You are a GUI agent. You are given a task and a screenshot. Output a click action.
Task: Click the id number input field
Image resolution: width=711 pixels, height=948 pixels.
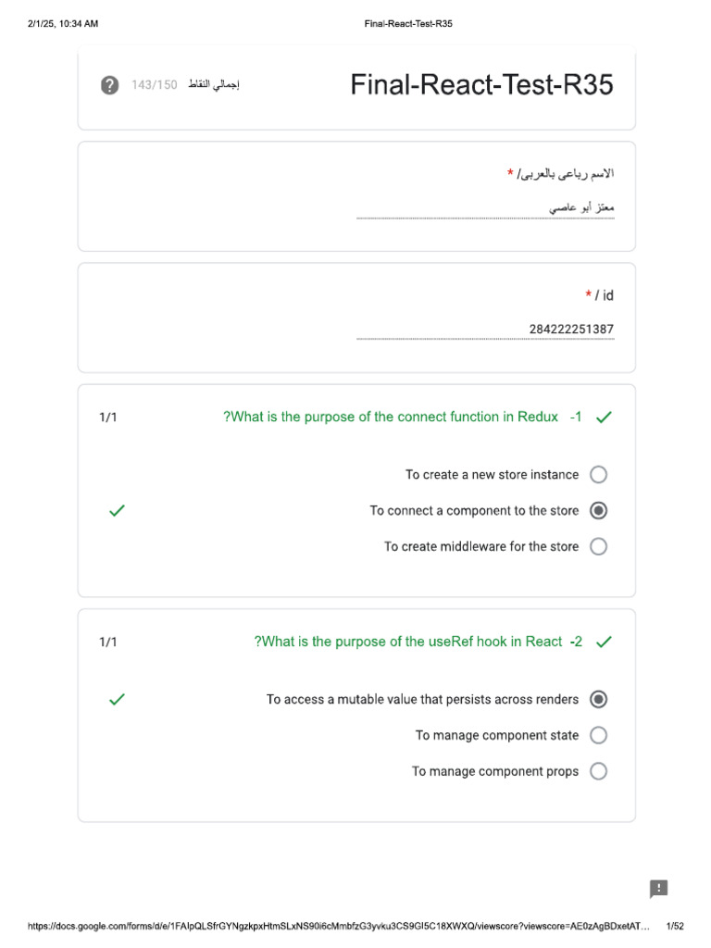tap(485, 330)
